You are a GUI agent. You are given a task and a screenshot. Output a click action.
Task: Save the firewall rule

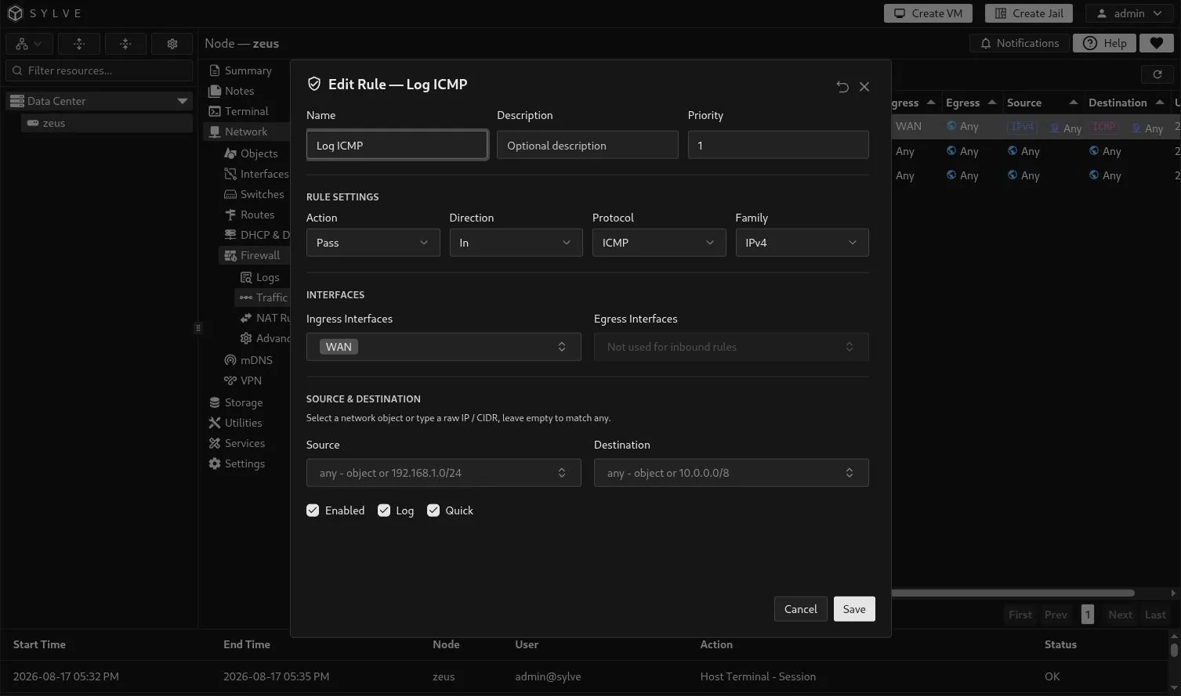point(854,609)
